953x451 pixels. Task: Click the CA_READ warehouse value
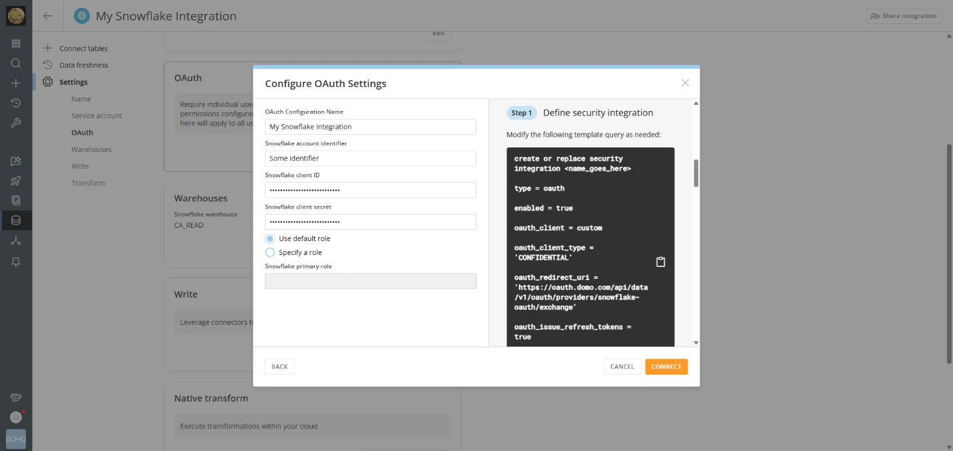pyautogui.click(x=189, y=225)
